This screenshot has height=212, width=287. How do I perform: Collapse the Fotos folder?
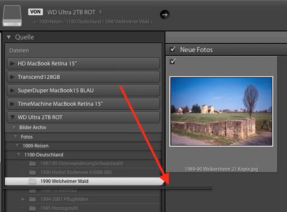click(x=15, y=137)
